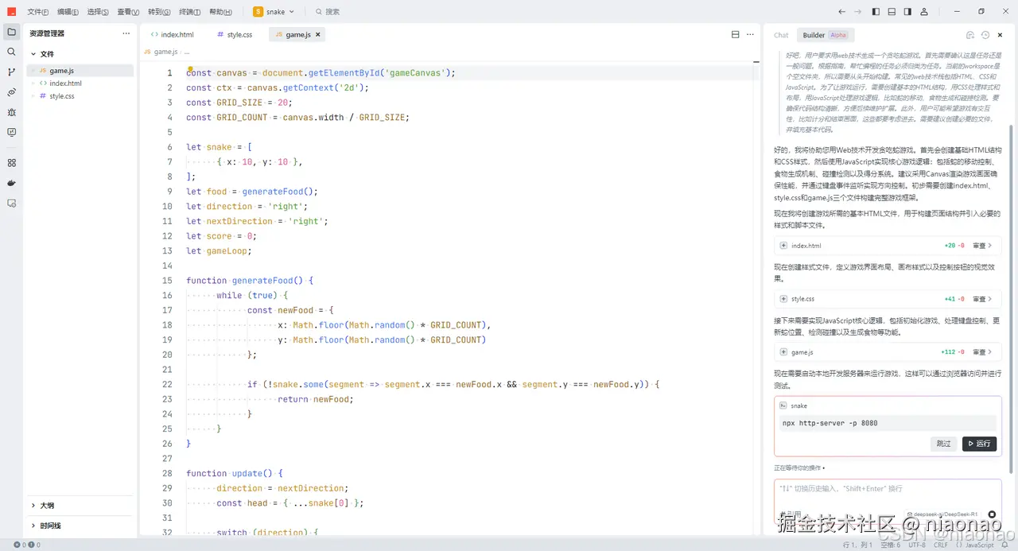This screenshot has height=551, width=1018.
Task: Switch to the index.html editor tab
Action: click(173, 35)
